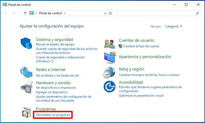Click the back navigation arrow

pyautogui.click(x=6, y=13)
